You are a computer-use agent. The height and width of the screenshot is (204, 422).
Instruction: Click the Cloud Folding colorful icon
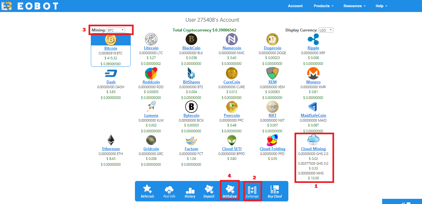coord(272,140)
